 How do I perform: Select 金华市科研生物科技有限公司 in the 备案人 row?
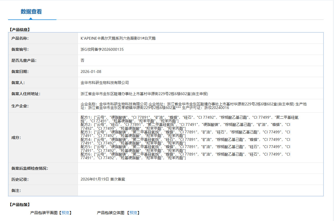[105, 83]
